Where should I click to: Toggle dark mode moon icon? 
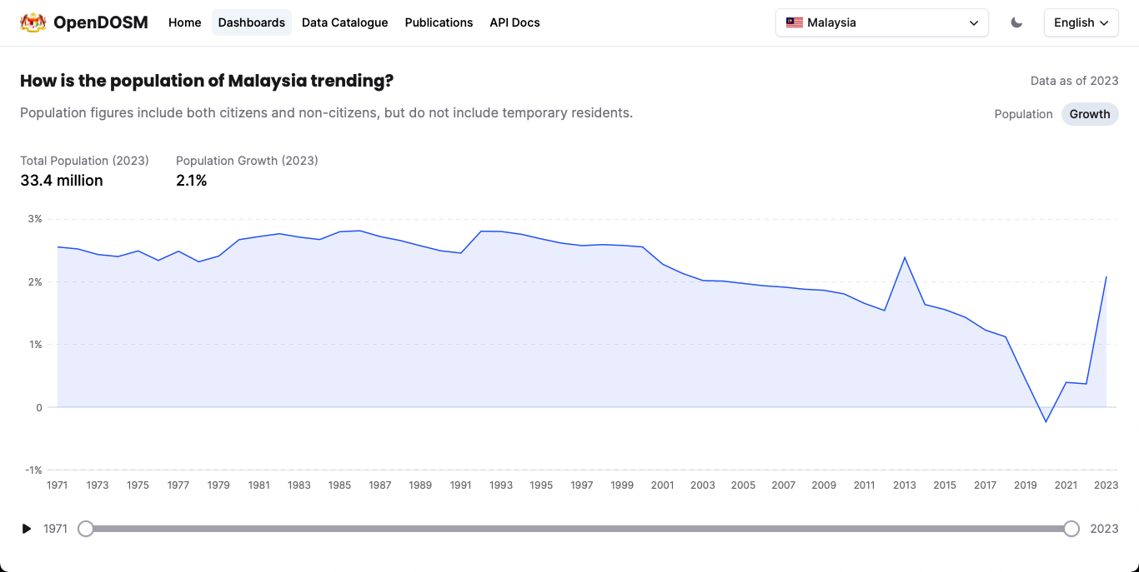(1016, 22)
